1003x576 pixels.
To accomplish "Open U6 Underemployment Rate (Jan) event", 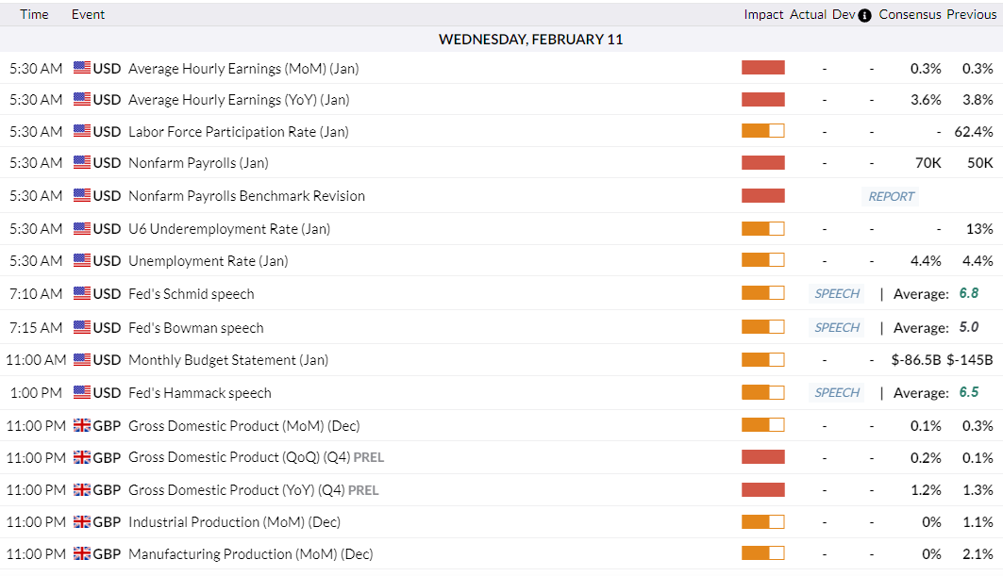I will coord(228,228).
